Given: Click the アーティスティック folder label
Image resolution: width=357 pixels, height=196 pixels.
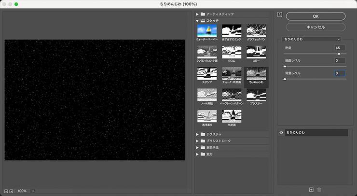Looking at the screenshot, I should pyautogui.click(x=220, y=14).
